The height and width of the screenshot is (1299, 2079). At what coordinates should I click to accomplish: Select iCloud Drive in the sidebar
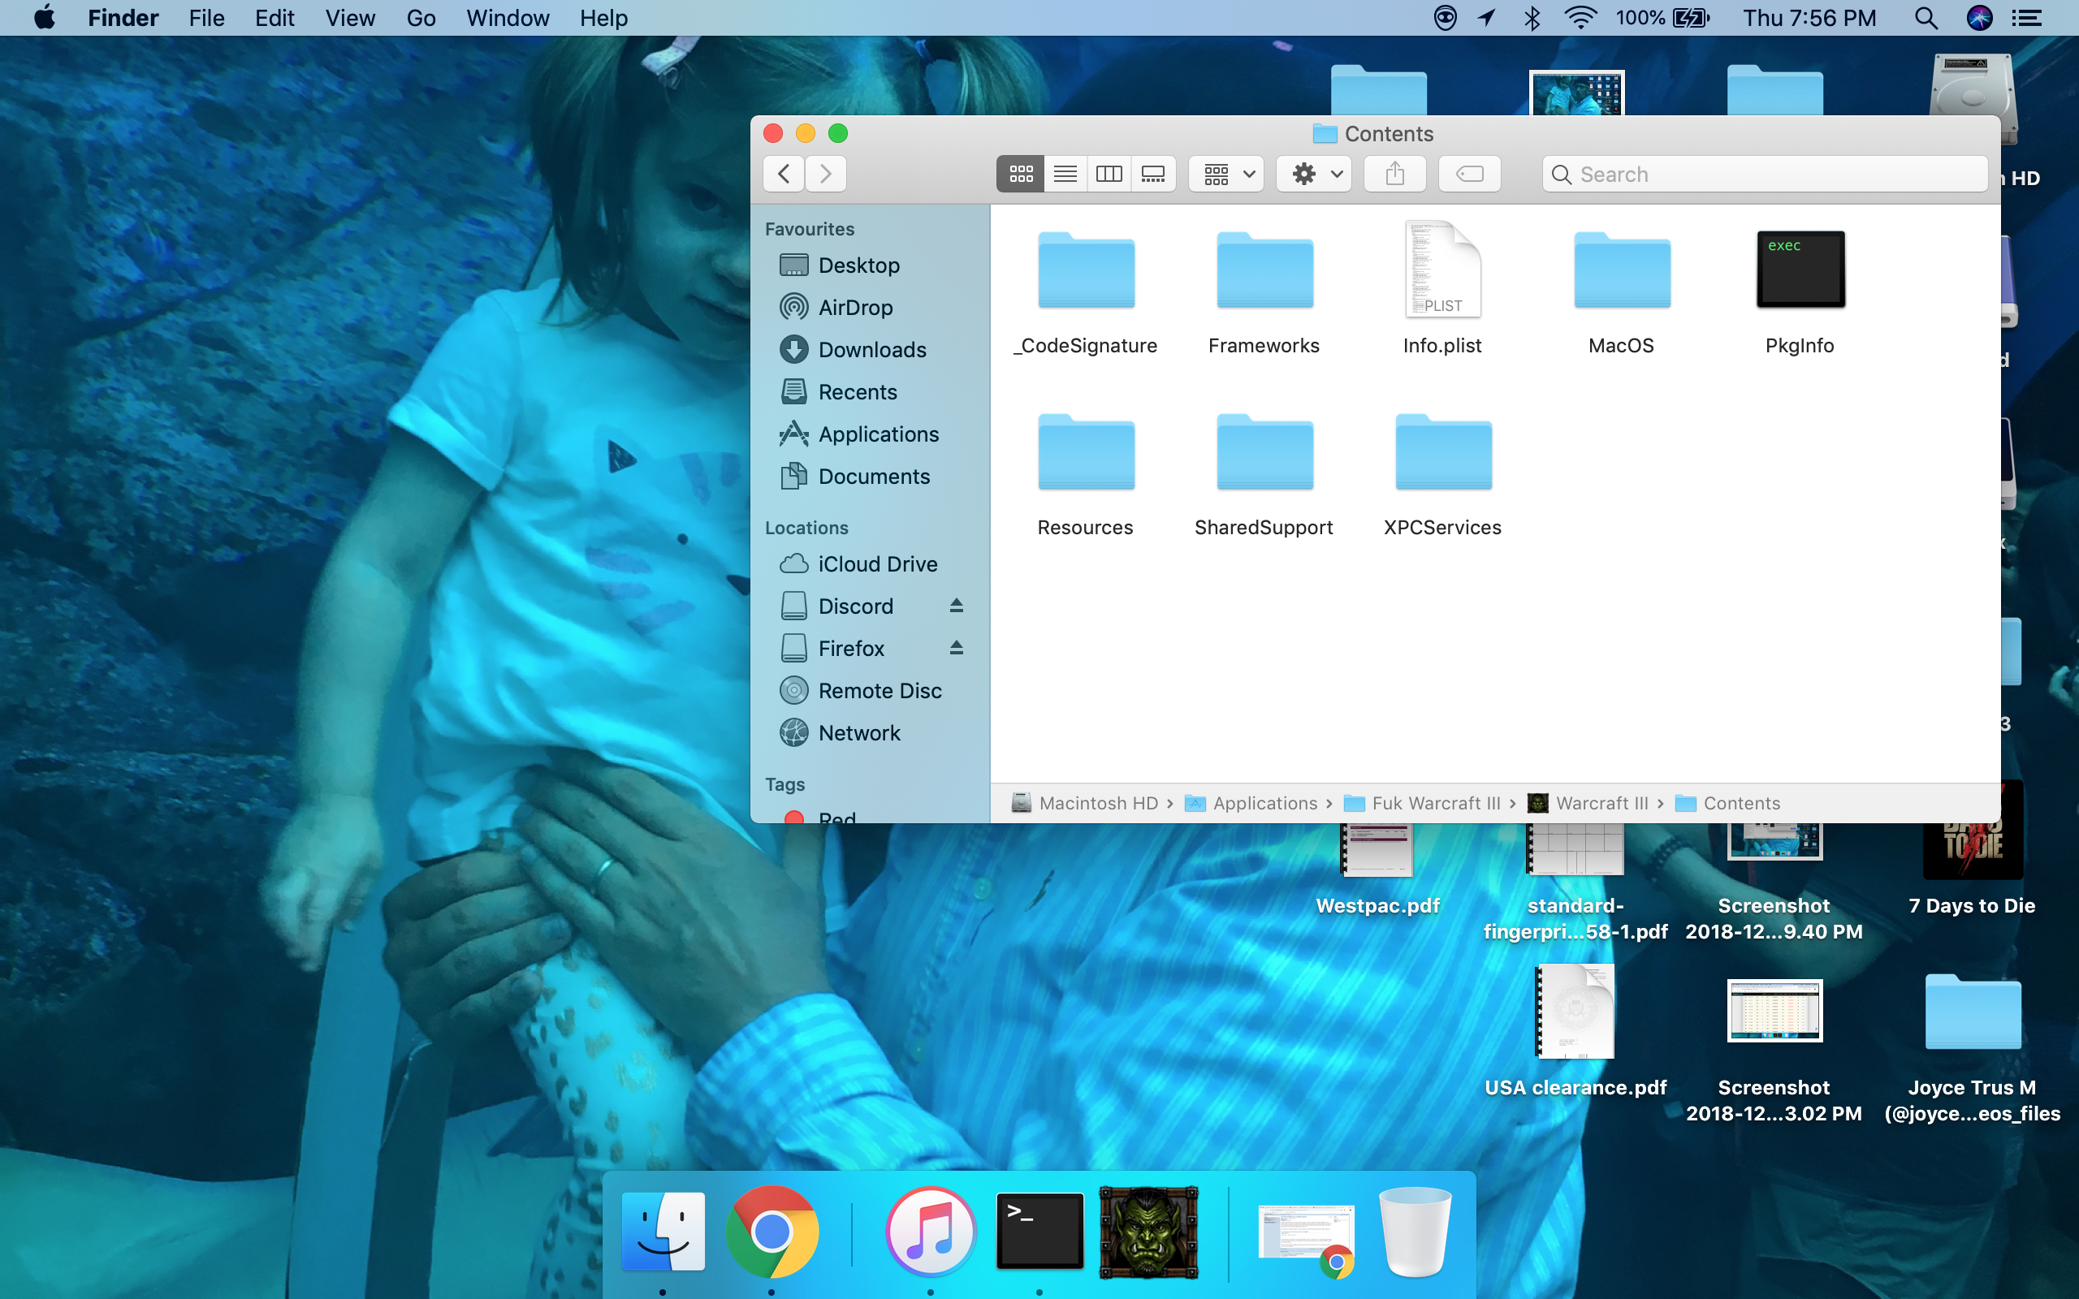870,564
